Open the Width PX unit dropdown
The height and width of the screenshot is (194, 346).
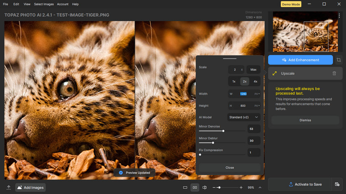point(257,94)
